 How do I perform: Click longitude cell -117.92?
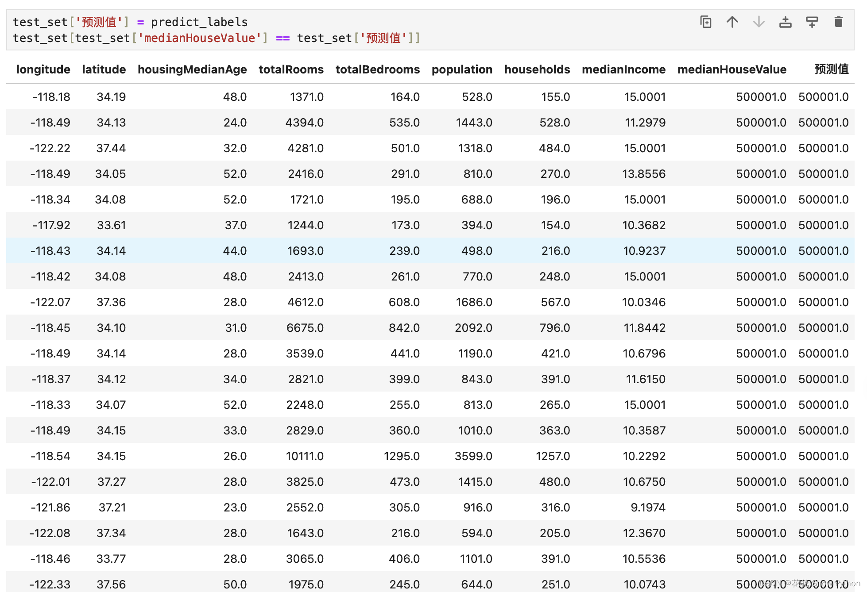[x=51, y=225]
